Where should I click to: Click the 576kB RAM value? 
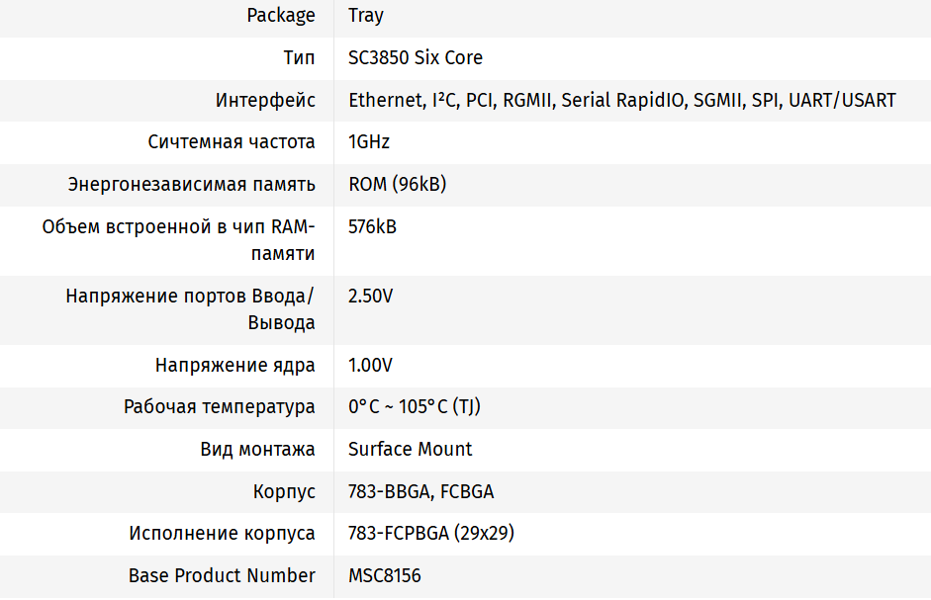coord(372,227)
